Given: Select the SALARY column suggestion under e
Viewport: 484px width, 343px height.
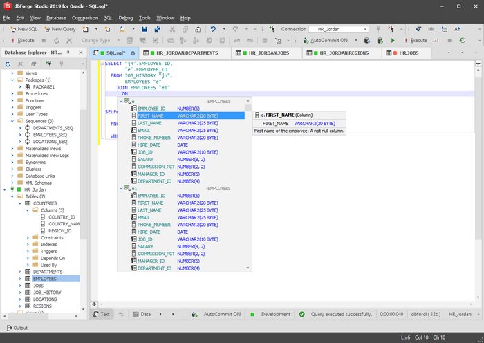Looking at the screenshot, I should 145,159.
